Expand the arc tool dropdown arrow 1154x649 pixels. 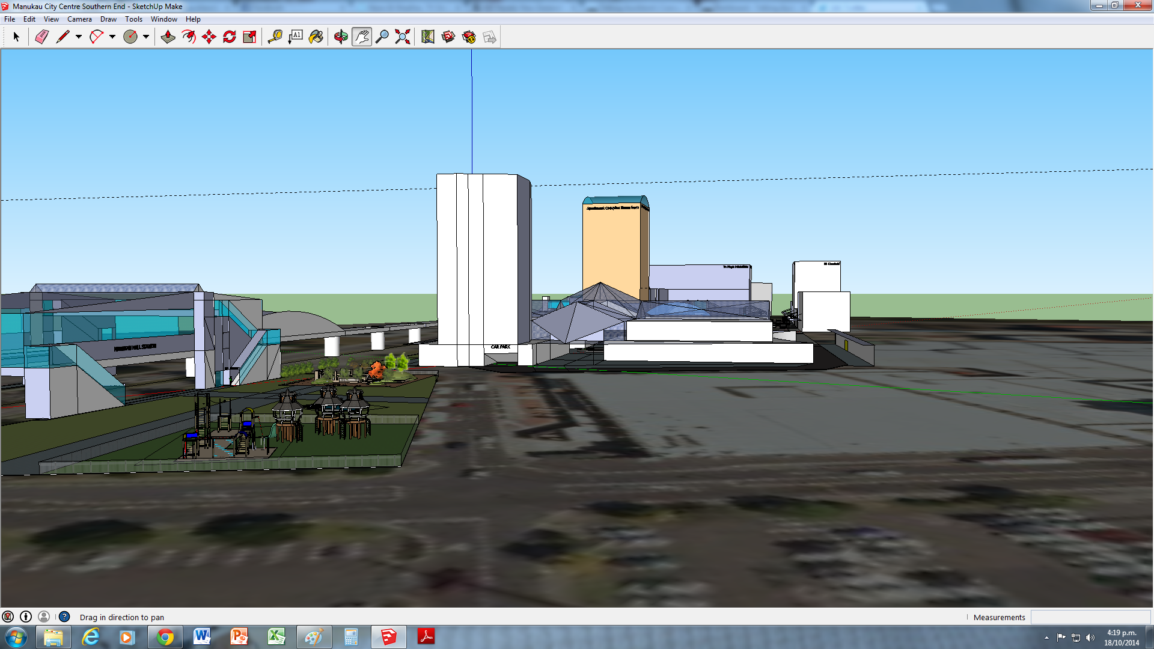(112, 37)
